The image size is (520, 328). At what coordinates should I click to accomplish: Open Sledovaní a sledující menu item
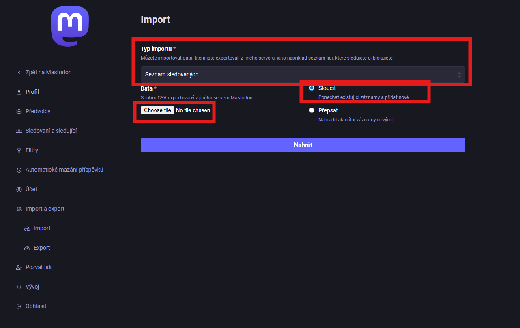tap(51, 131)
